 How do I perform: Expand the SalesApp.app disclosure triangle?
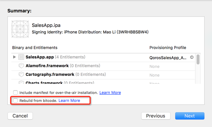14,57
